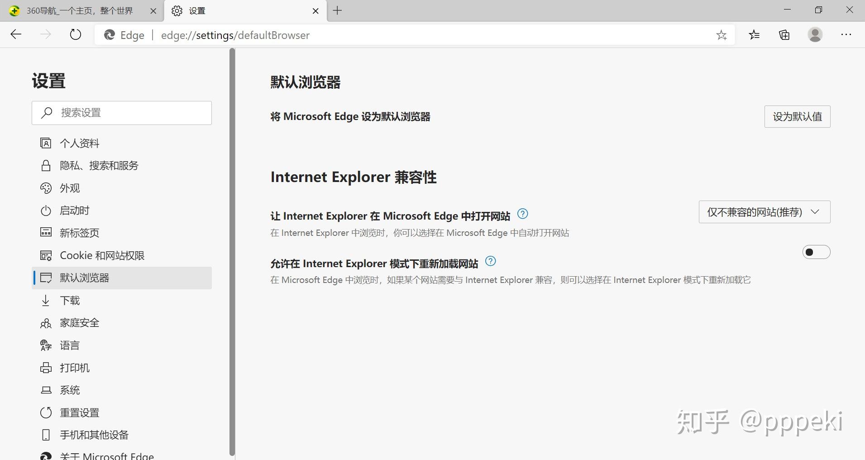865x460 pixels.
Task: Enable 允许在 Internet Explorer 模式下重新加载网站 toggle
Action: 817,252
